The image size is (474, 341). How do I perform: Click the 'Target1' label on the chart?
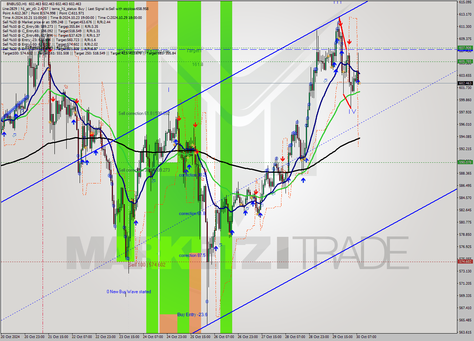[194, 50]
